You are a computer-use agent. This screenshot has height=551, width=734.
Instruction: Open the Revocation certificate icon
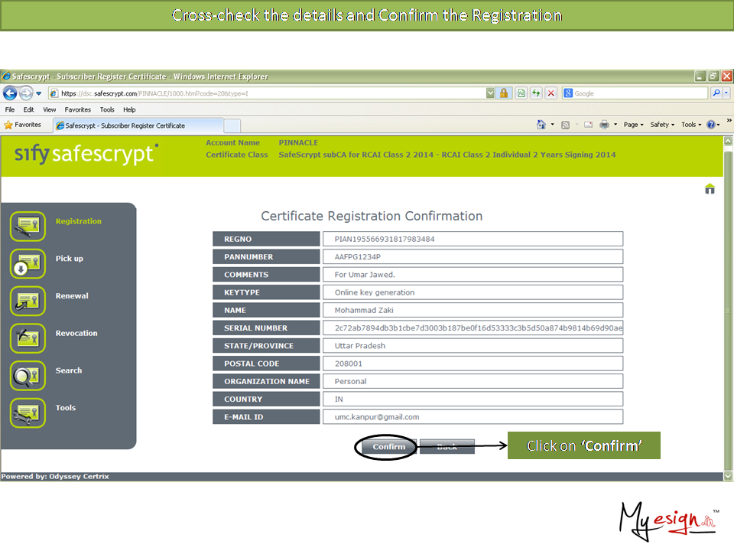click(28, 337)
